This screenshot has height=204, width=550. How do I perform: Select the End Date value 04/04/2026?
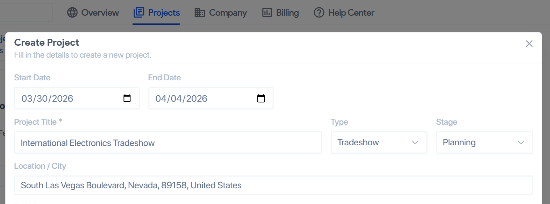point(181,98)
